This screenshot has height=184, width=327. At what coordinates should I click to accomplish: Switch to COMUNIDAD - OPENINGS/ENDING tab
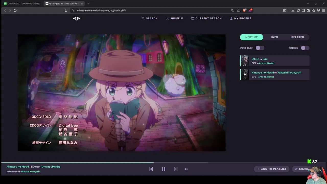pyautogui.click(x=22, y=4)
